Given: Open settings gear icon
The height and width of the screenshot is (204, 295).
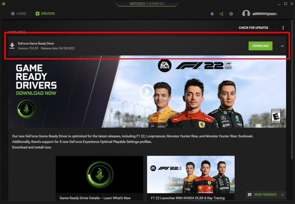Looking at the screenshot, I should 231,14.
